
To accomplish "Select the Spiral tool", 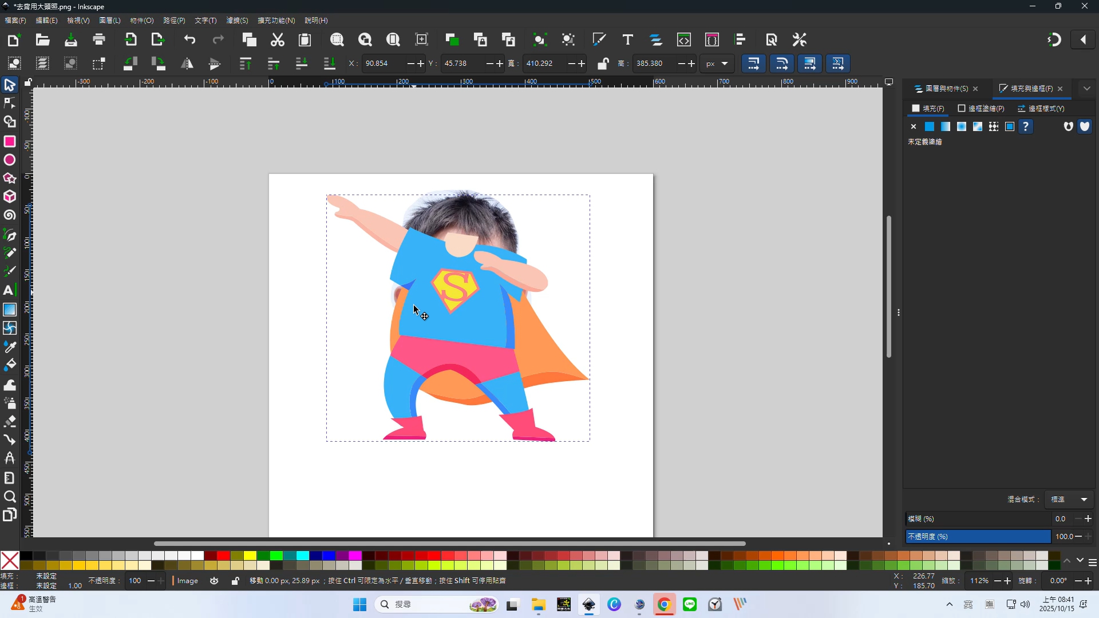I will pos(10,216).
